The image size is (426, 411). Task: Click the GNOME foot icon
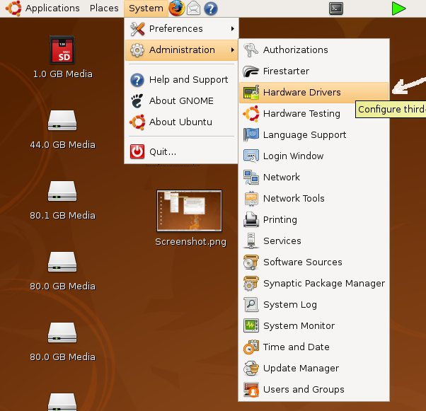(x=137, y=100)
